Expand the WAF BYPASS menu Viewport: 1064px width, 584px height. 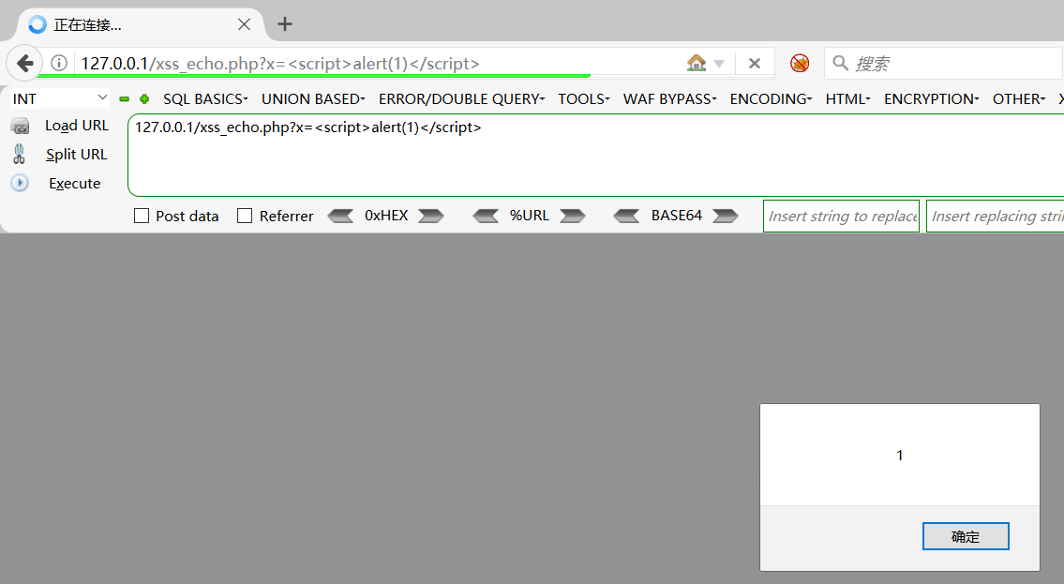(x=669, y=98)
